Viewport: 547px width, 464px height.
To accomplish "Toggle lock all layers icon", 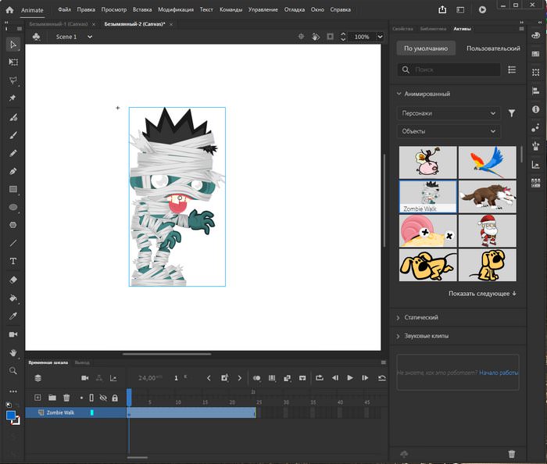I will pyautogui.click(x=115, y=398).
